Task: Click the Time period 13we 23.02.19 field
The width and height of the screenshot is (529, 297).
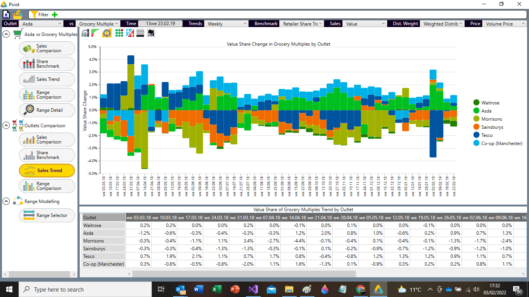Action: click(160, 24)
